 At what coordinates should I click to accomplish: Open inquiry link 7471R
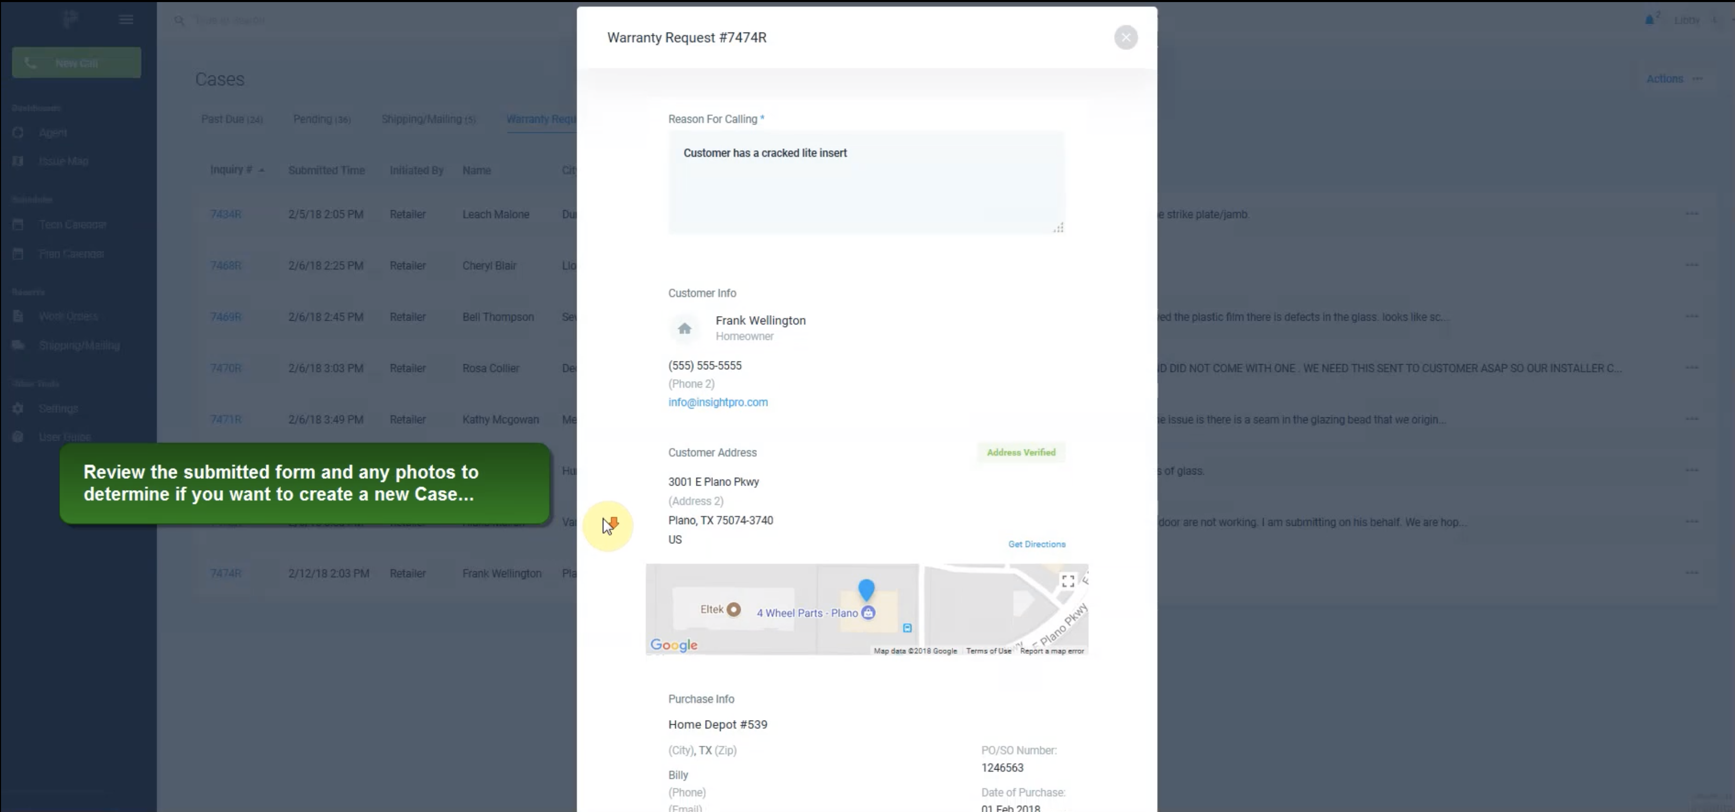point(225,420)
